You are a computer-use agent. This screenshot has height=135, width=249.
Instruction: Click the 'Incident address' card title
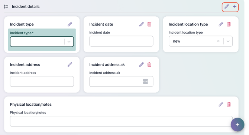[25, 65]
